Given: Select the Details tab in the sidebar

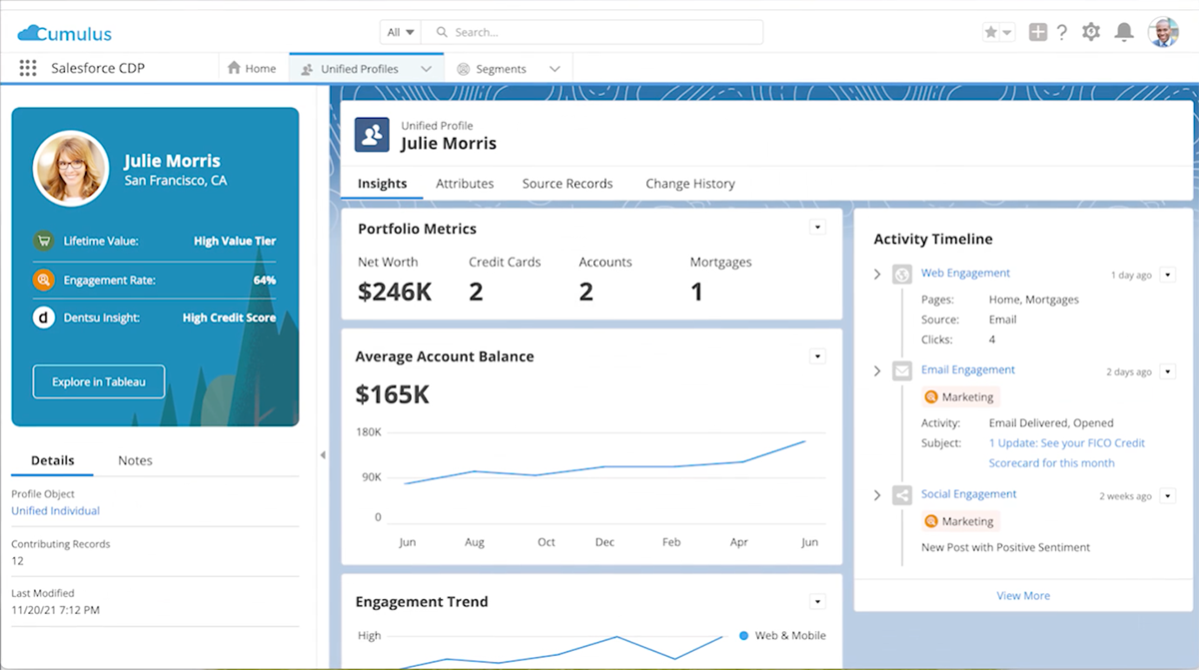Looking at the screenshot, I should 52,460.
